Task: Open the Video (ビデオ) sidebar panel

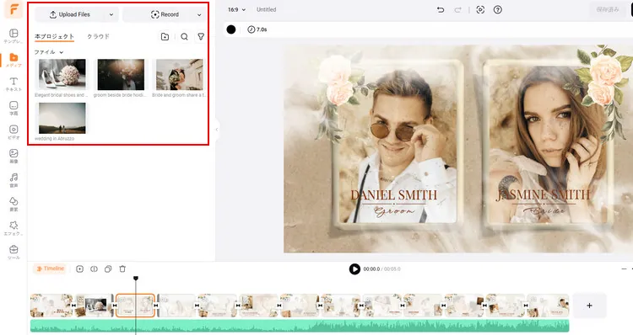Action: [14, 132]
